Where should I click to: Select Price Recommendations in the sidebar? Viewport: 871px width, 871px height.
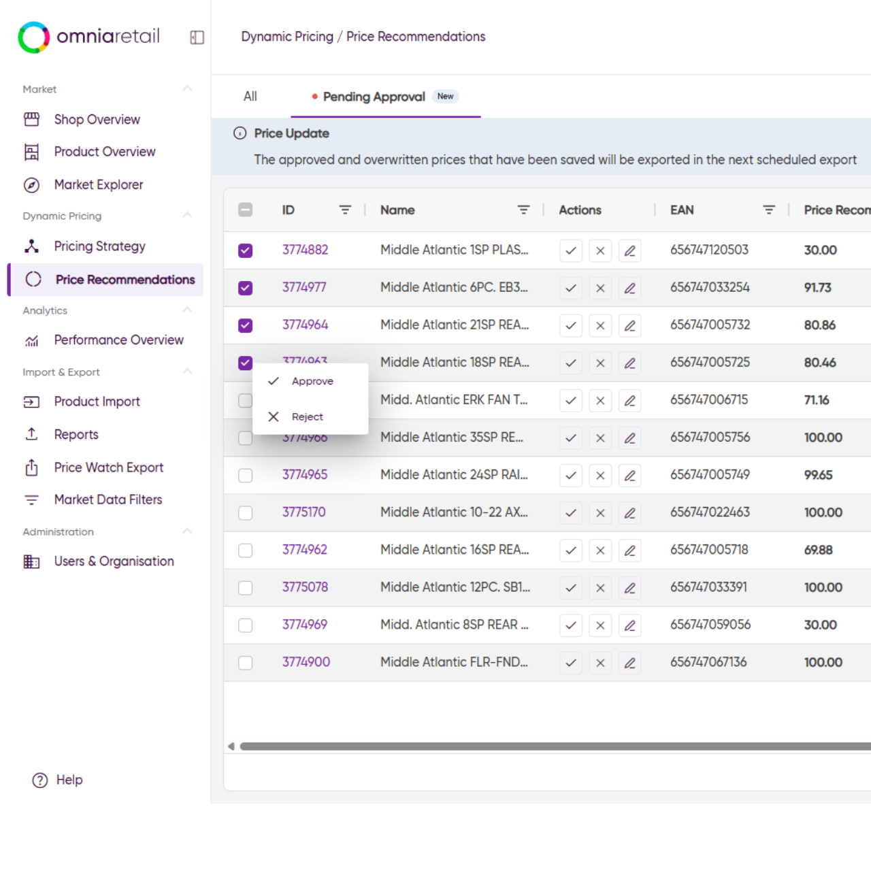105,280
